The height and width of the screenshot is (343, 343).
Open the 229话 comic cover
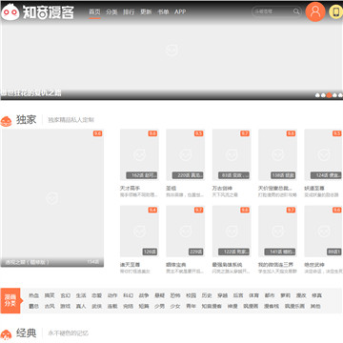click(186, 232)
